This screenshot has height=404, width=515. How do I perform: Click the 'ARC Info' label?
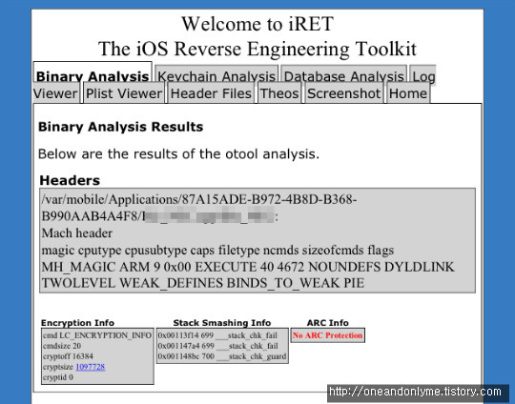(x=327, y=323)
